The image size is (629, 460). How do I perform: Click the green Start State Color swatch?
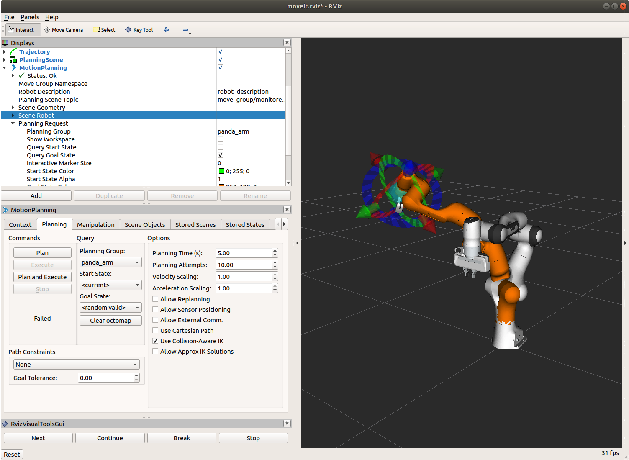pyautogui.click(x=221, y=171)
